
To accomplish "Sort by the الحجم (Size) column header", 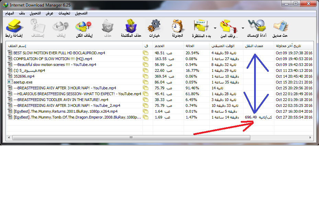I will tap(168, 46).
